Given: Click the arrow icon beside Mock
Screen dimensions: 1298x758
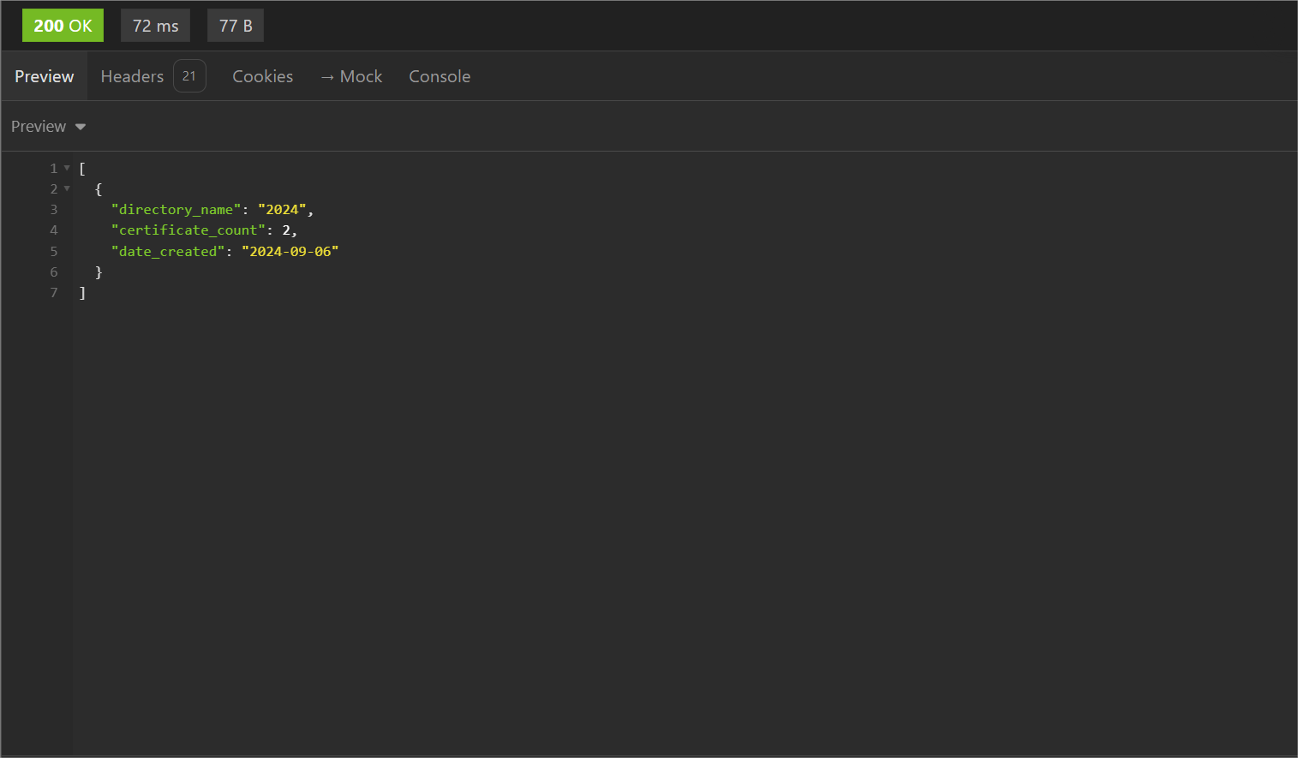Looking at the screenshot, I should tap(327, 76).
